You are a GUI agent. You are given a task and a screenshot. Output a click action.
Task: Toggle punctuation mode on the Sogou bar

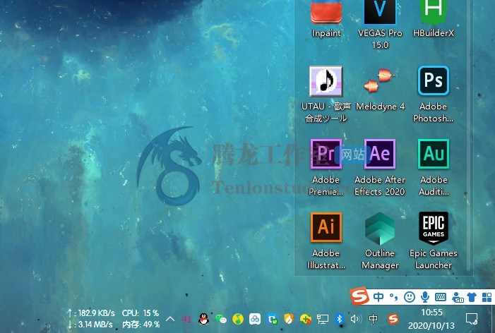(393, 297)
